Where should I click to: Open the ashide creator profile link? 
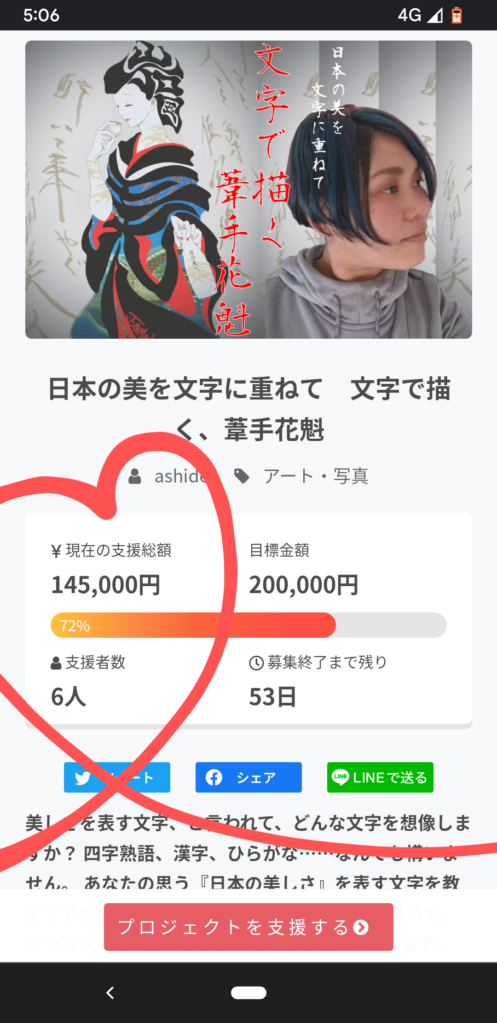[x=180, y=476]
